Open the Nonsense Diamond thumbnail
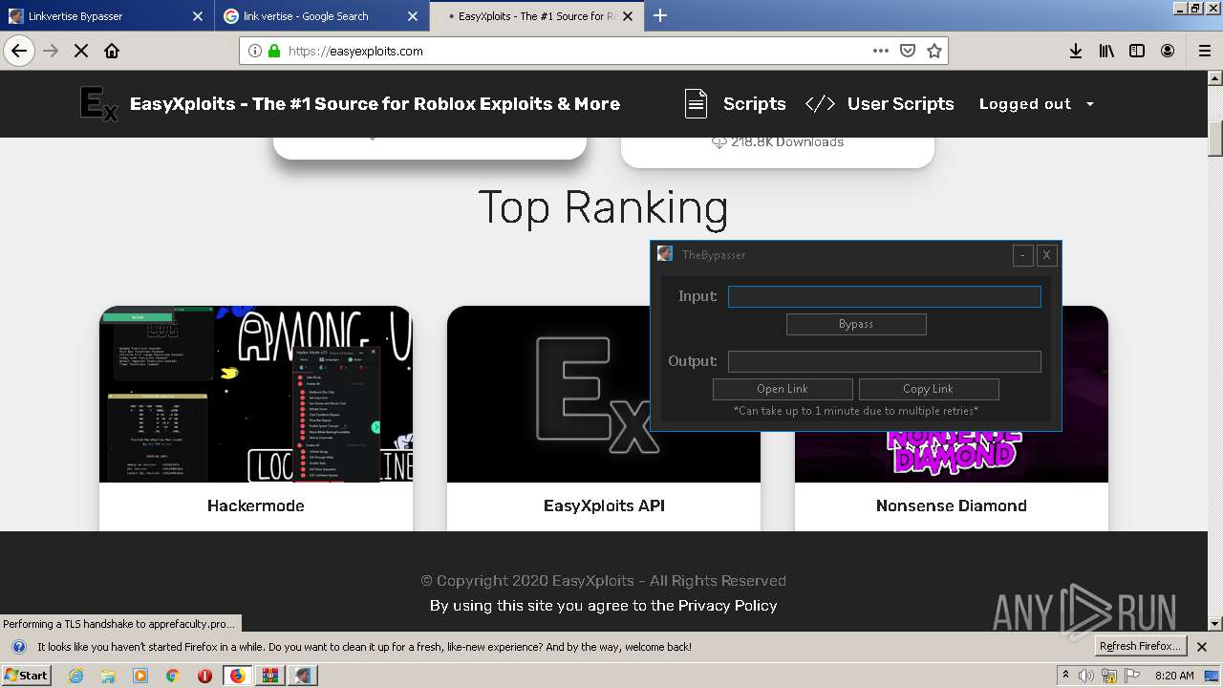Viewport: 1223px width, 688px height. (952, 395)
